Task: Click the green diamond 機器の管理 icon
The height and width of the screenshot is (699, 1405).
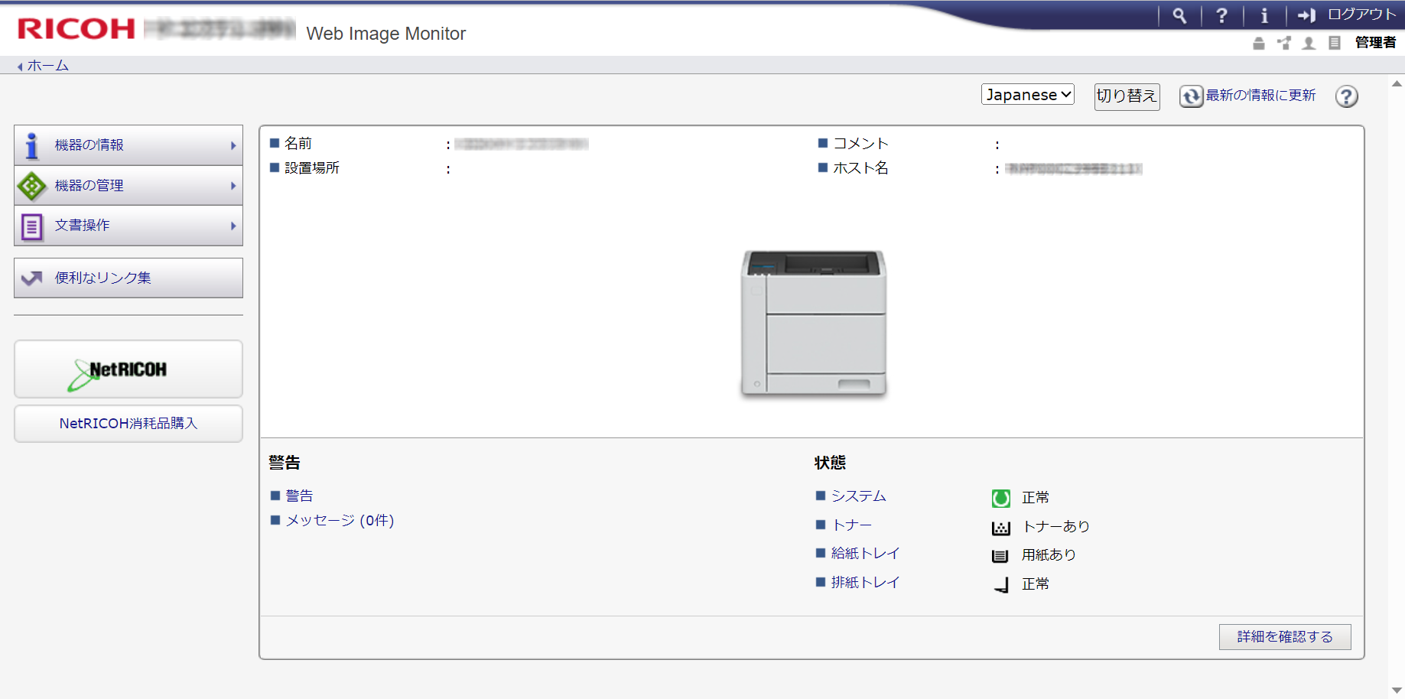Action: click(x=32, y=186)
